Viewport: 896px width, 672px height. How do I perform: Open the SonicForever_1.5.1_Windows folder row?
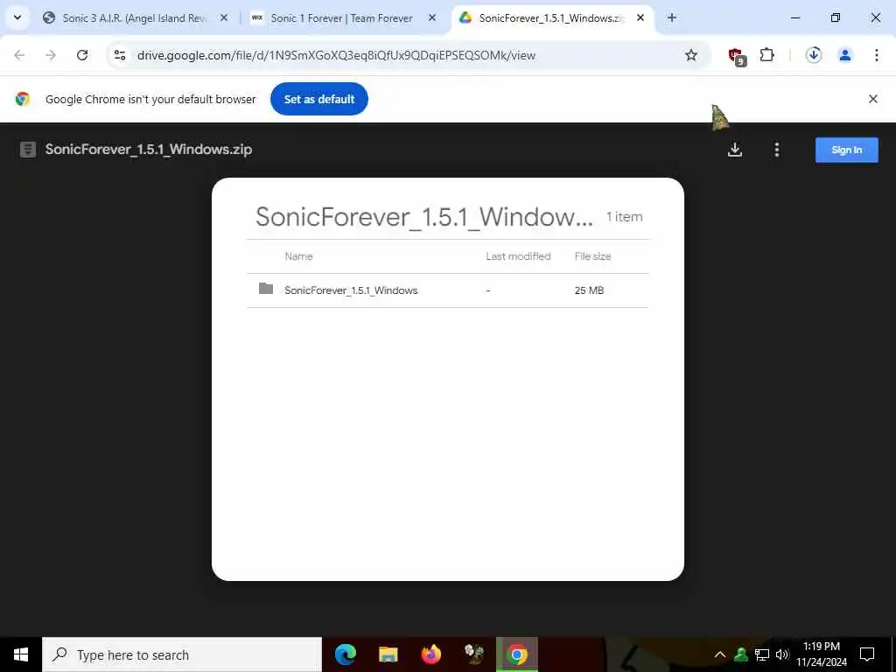(447, 290)
